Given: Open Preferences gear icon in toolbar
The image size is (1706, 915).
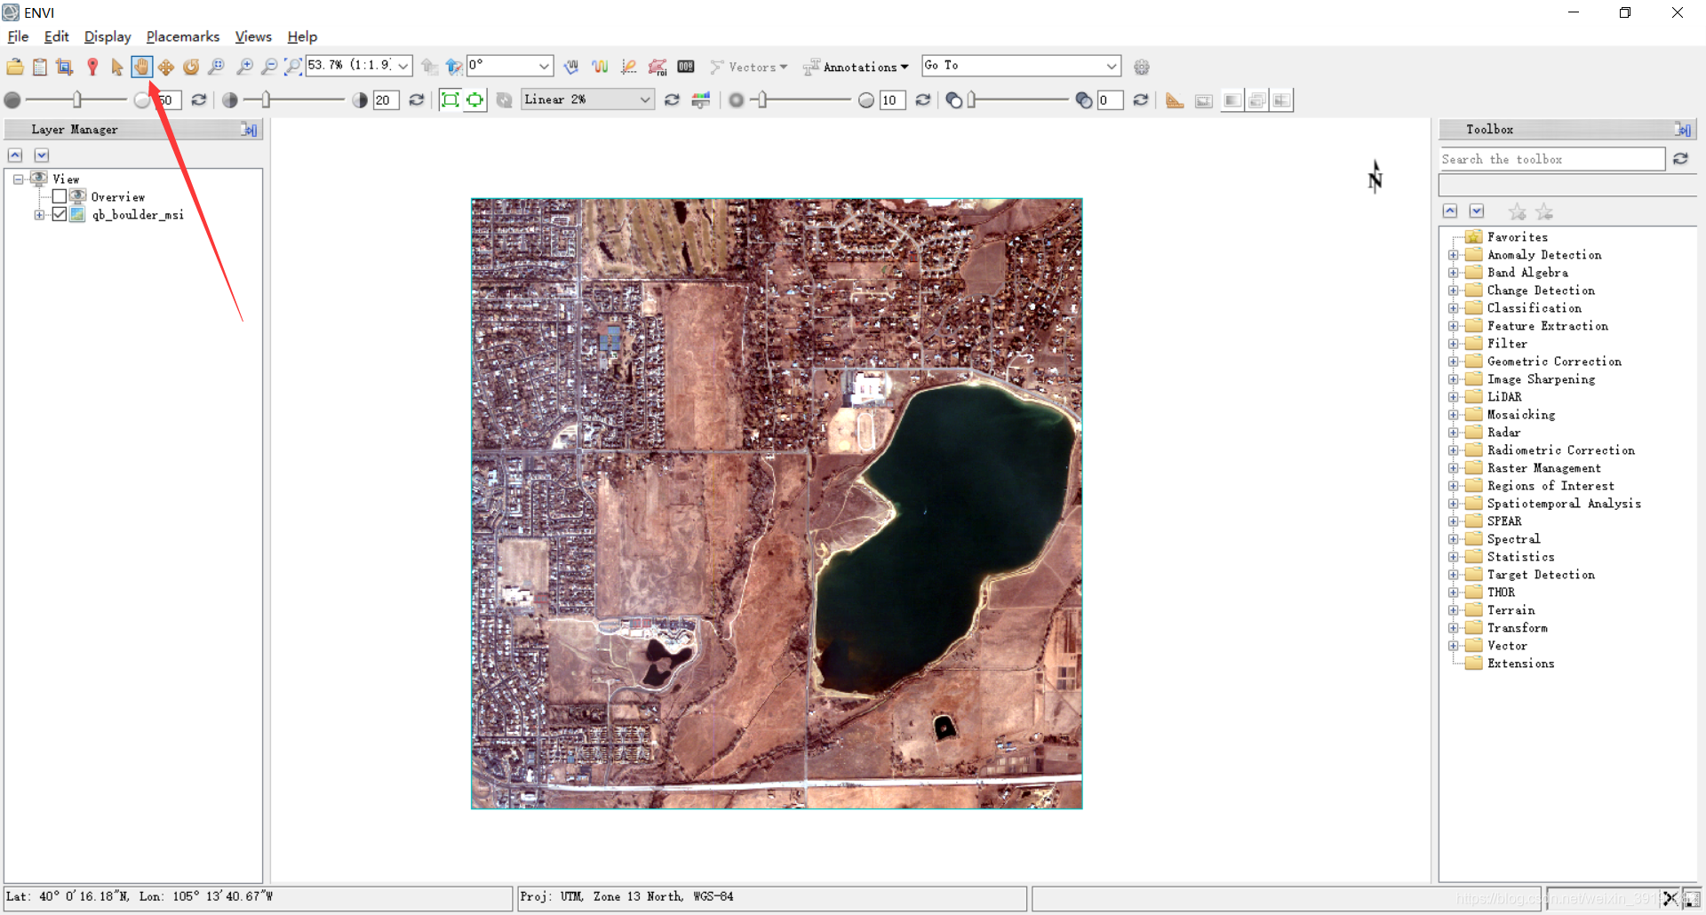Looking at the screenshot, I should pos(1142,67).
